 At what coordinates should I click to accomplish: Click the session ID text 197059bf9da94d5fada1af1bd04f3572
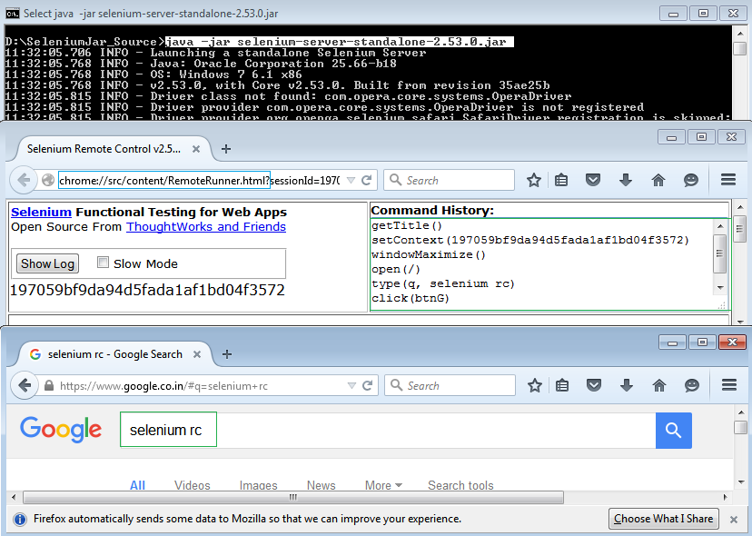point(147,290)
